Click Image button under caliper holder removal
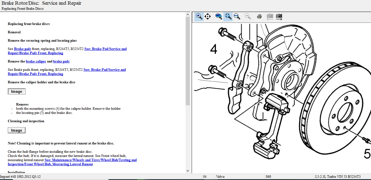This screenshot has width=371, height=180. 17,91
